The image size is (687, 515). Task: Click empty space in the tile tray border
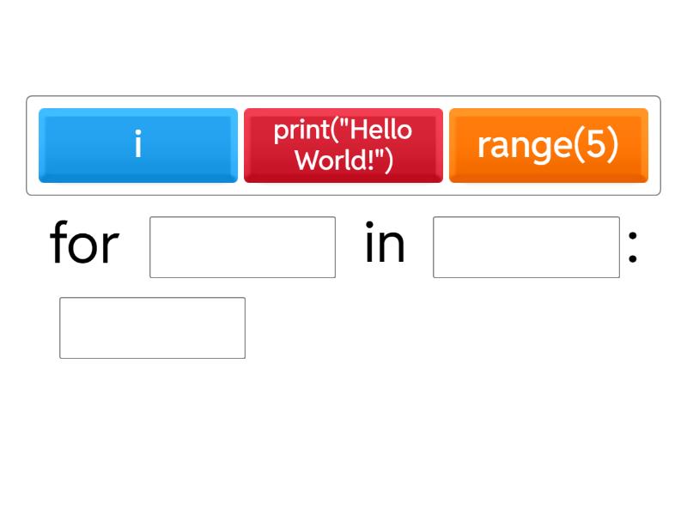[343, 189]
